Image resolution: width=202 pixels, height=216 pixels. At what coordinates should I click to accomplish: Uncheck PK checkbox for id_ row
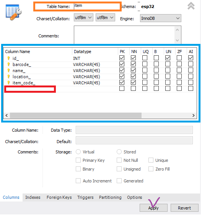click(x=122, y=58)
